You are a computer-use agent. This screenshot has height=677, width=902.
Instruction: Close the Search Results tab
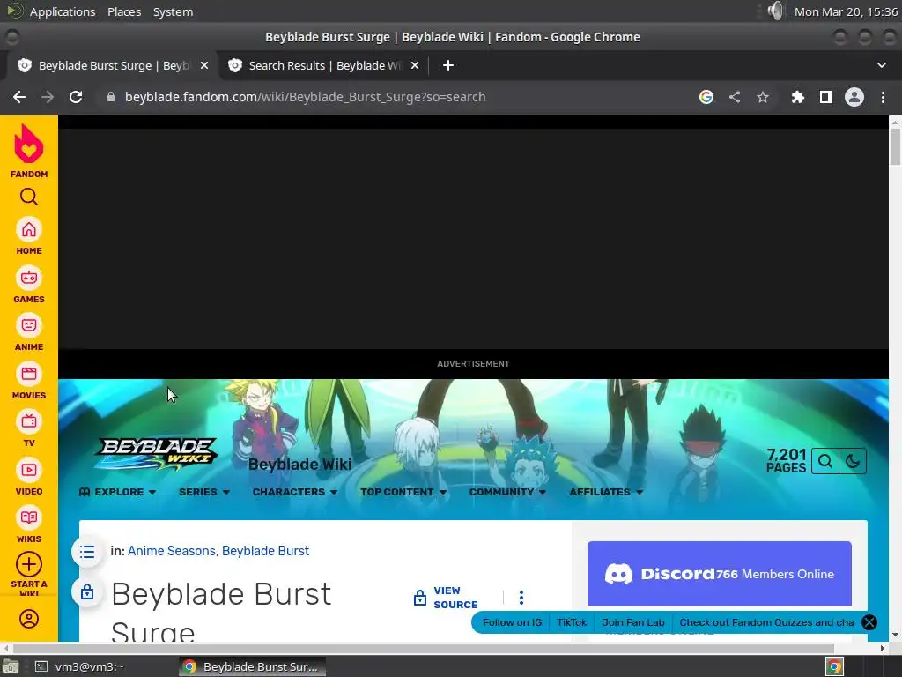(x=415, y=65)
